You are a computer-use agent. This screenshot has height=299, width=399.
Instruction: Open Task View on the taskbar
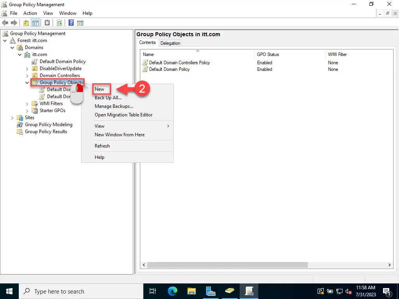(153, 291)
